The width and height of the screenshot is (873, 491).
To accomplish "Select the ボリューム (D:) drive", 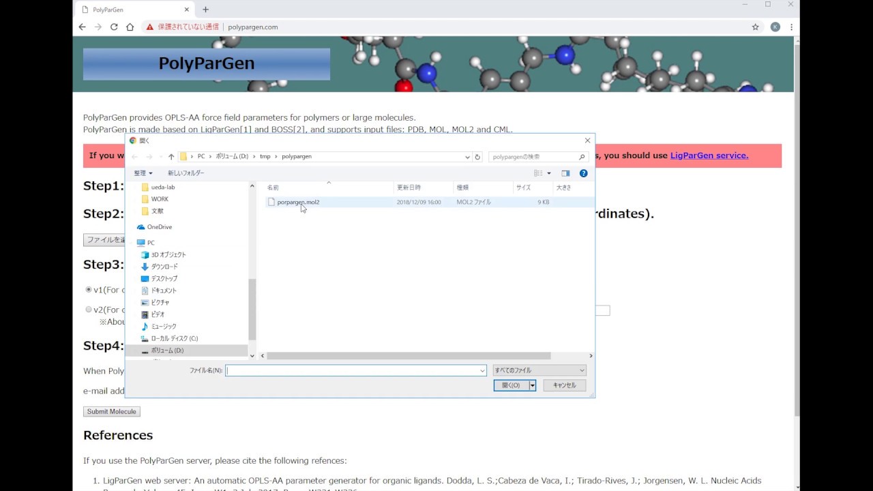I will tap(167, 351).
